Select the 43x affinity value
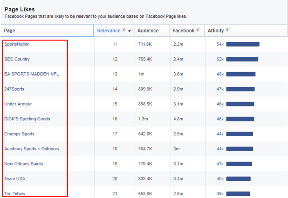 point(220,164)
